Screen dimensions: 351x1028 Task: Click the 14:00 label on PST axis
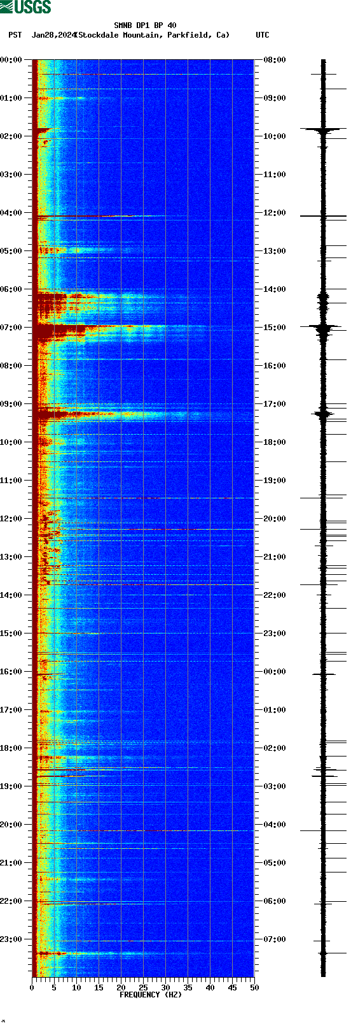[11, 595]
